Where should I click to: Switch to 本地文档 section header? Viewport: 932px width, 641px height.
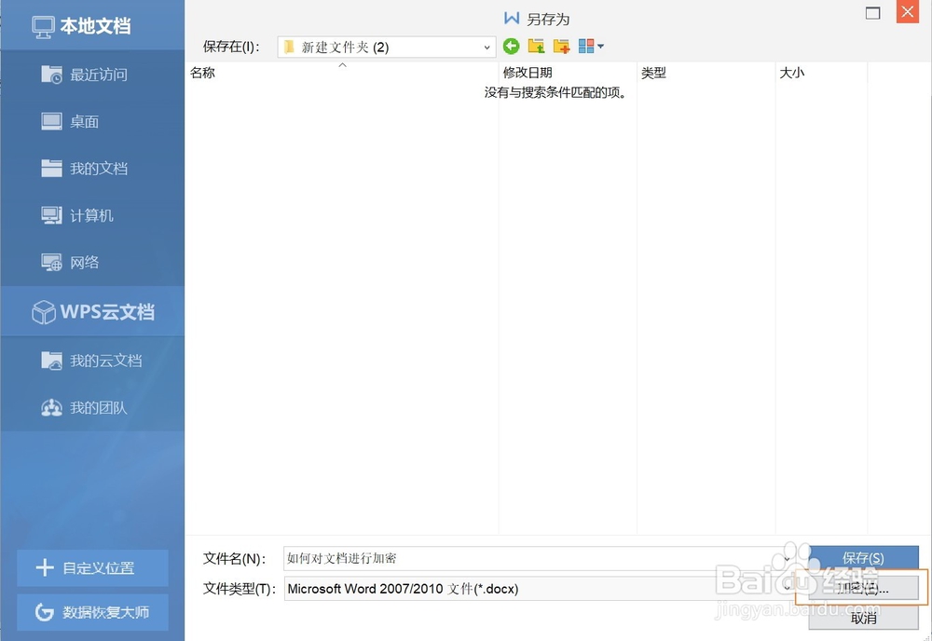click(x=92, y=25)
